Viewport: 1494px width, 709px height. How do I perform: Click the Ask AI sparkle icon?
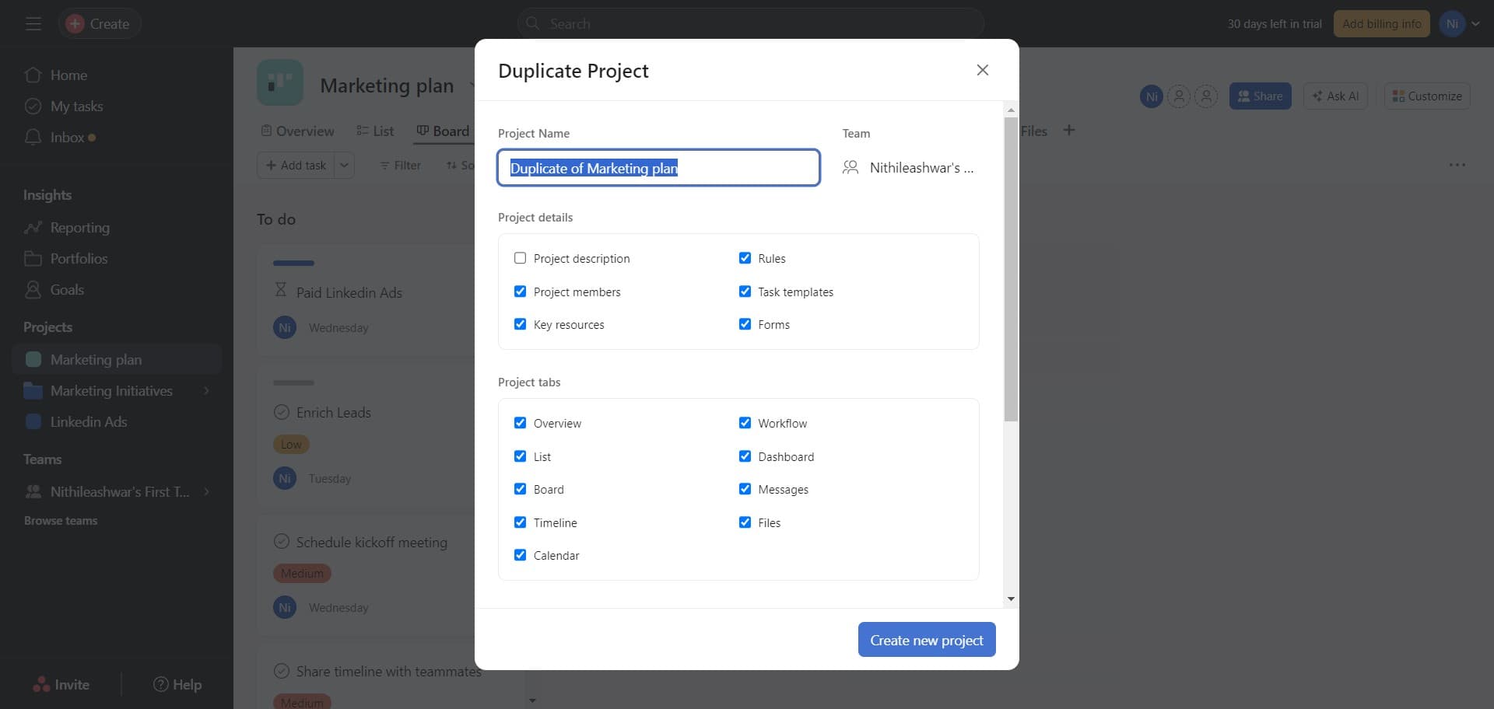[1317, 96]
